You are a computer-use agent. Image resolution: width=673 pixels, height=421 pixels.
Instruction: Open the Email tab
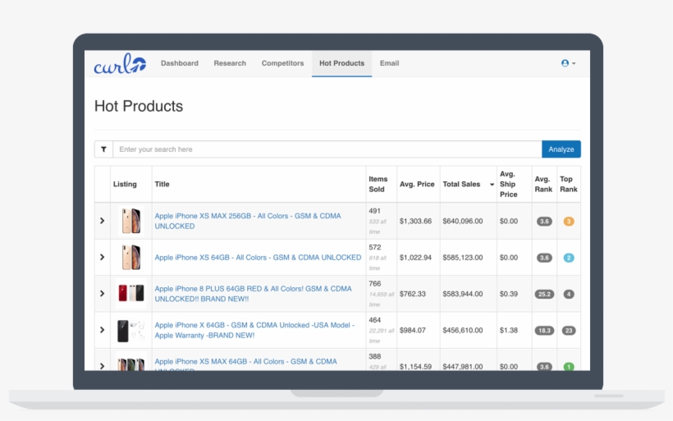(389, 63)
